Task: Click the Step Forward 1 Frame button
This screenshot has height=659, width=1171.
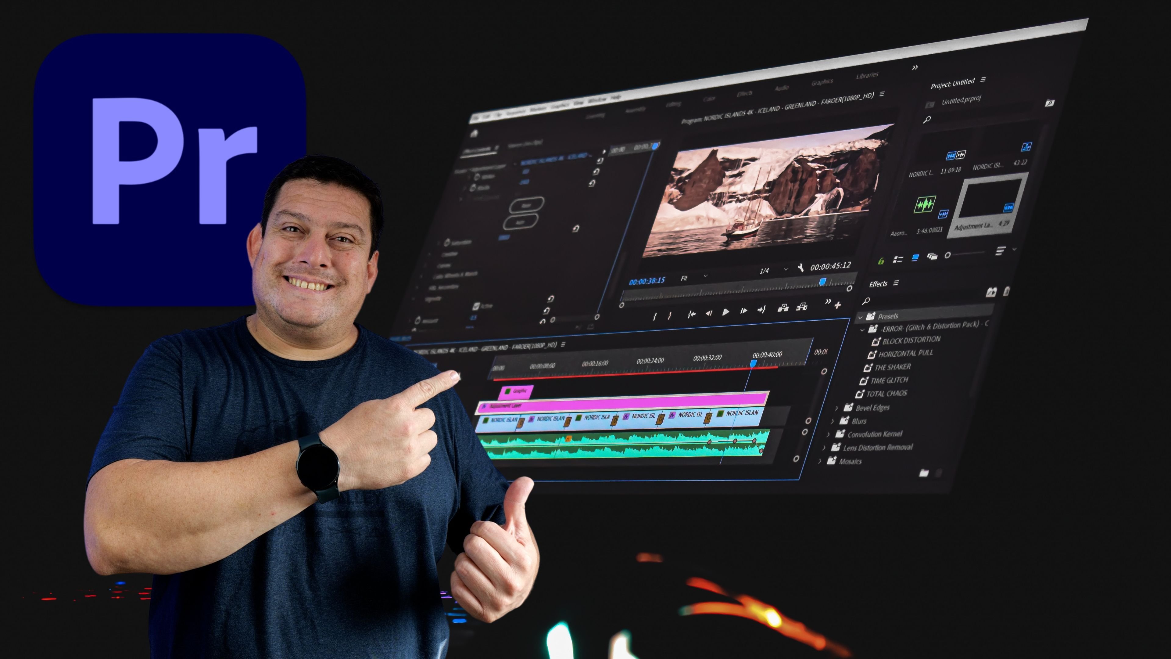Action: tap(744, 311)
